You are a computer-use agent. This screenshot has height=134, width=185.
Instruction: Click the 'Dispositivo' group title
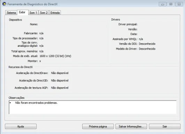click(15, 20)
